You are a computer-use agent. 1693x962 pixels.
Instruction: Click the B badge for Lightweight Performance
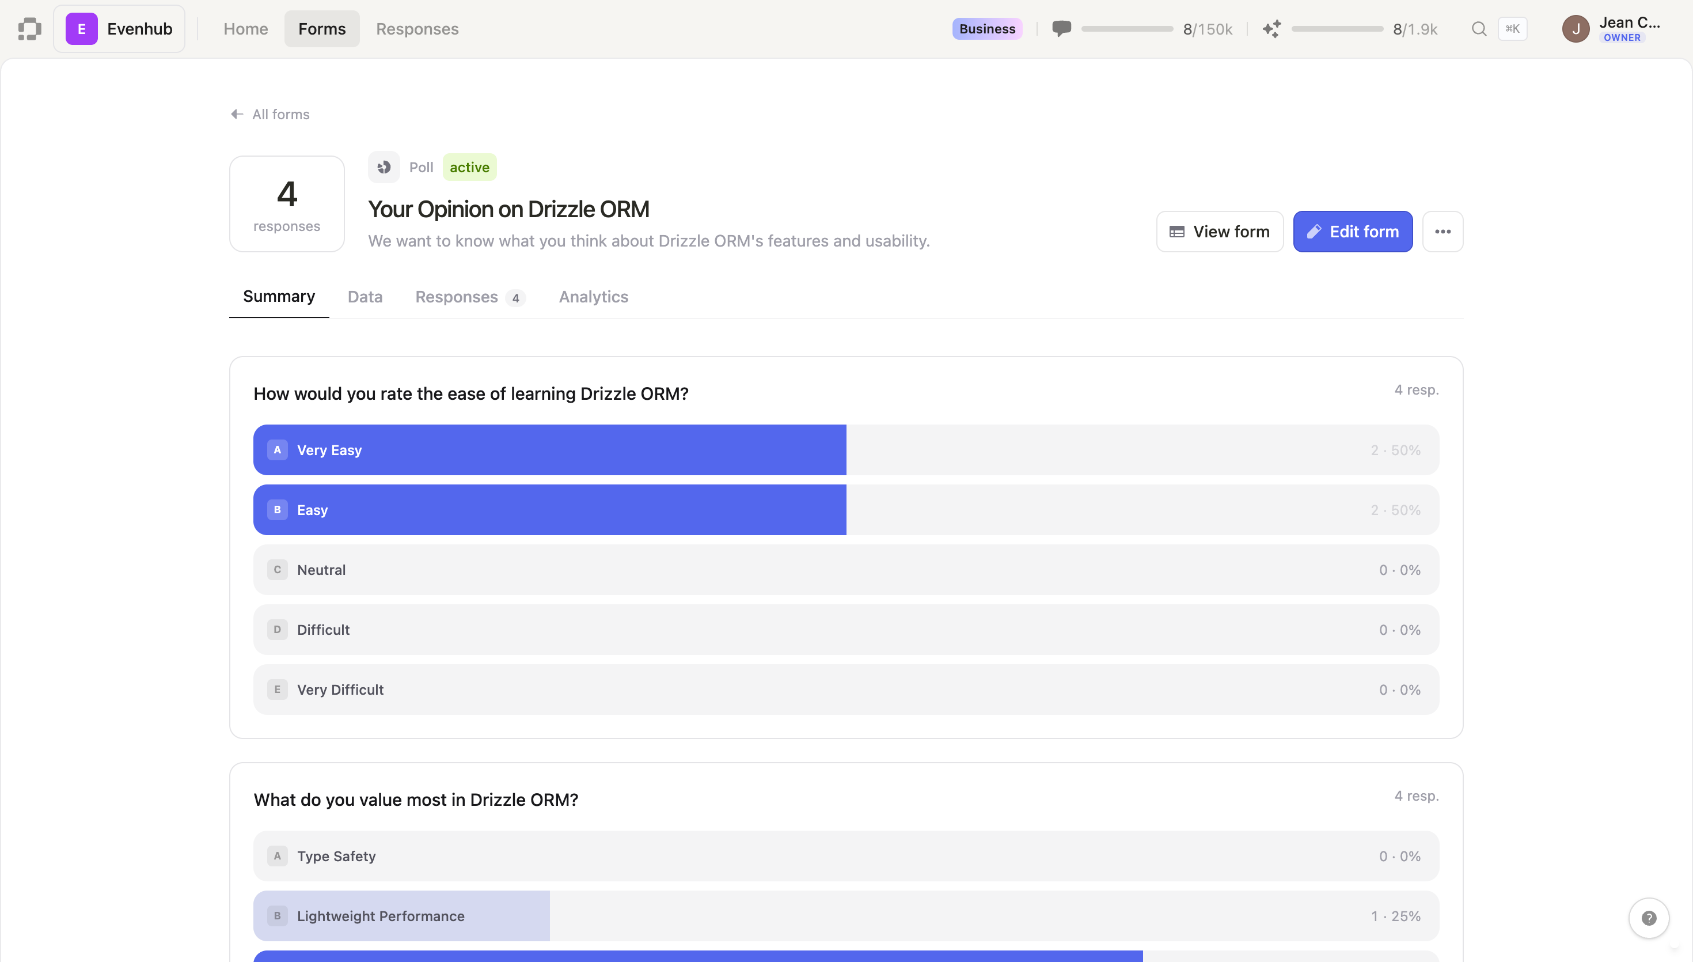coord(278,916)
